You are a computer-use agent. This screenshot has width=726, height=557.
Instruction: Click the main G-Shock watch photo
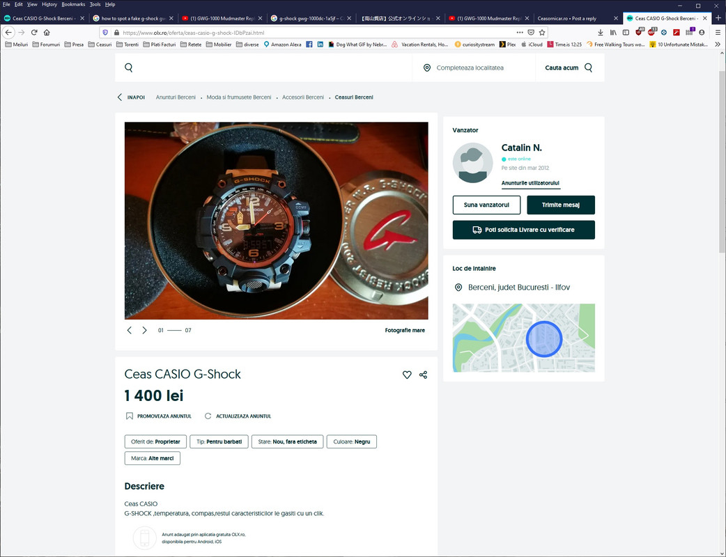point(276,221)
